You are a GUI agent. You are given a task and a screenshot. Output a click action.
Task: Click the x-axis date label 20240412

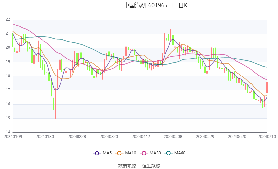coord(141,137)
